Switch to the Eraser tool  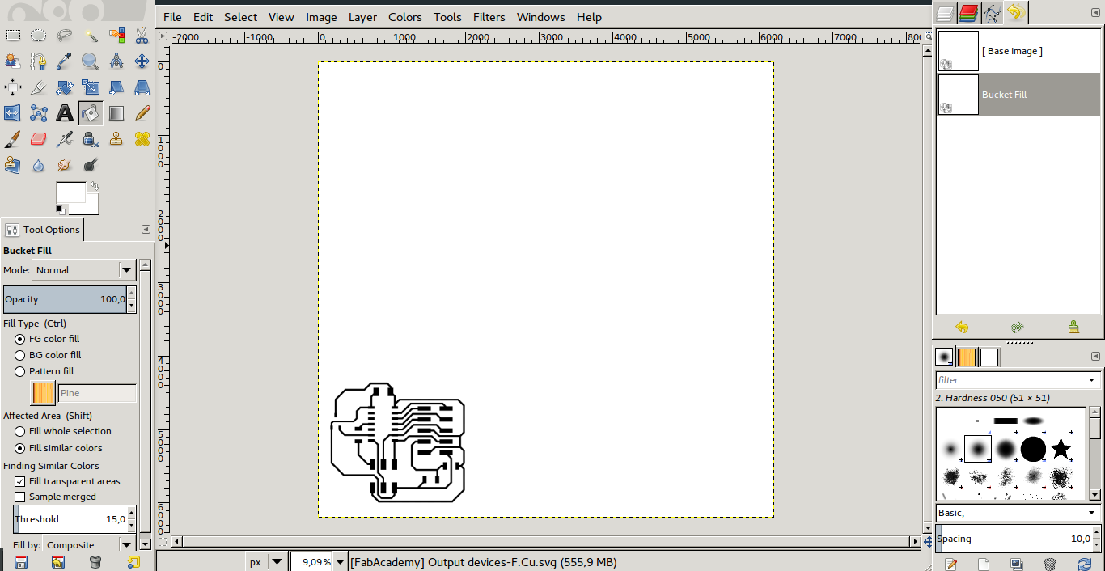38,138
